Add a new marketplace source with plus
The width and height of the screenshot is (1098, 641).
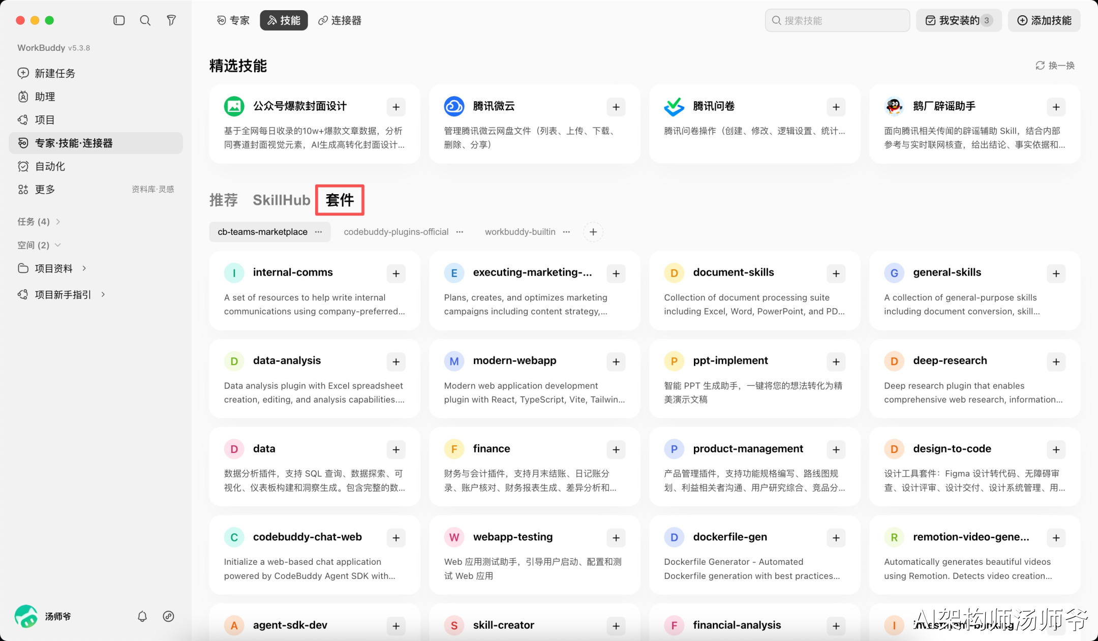tap(593, 232)
